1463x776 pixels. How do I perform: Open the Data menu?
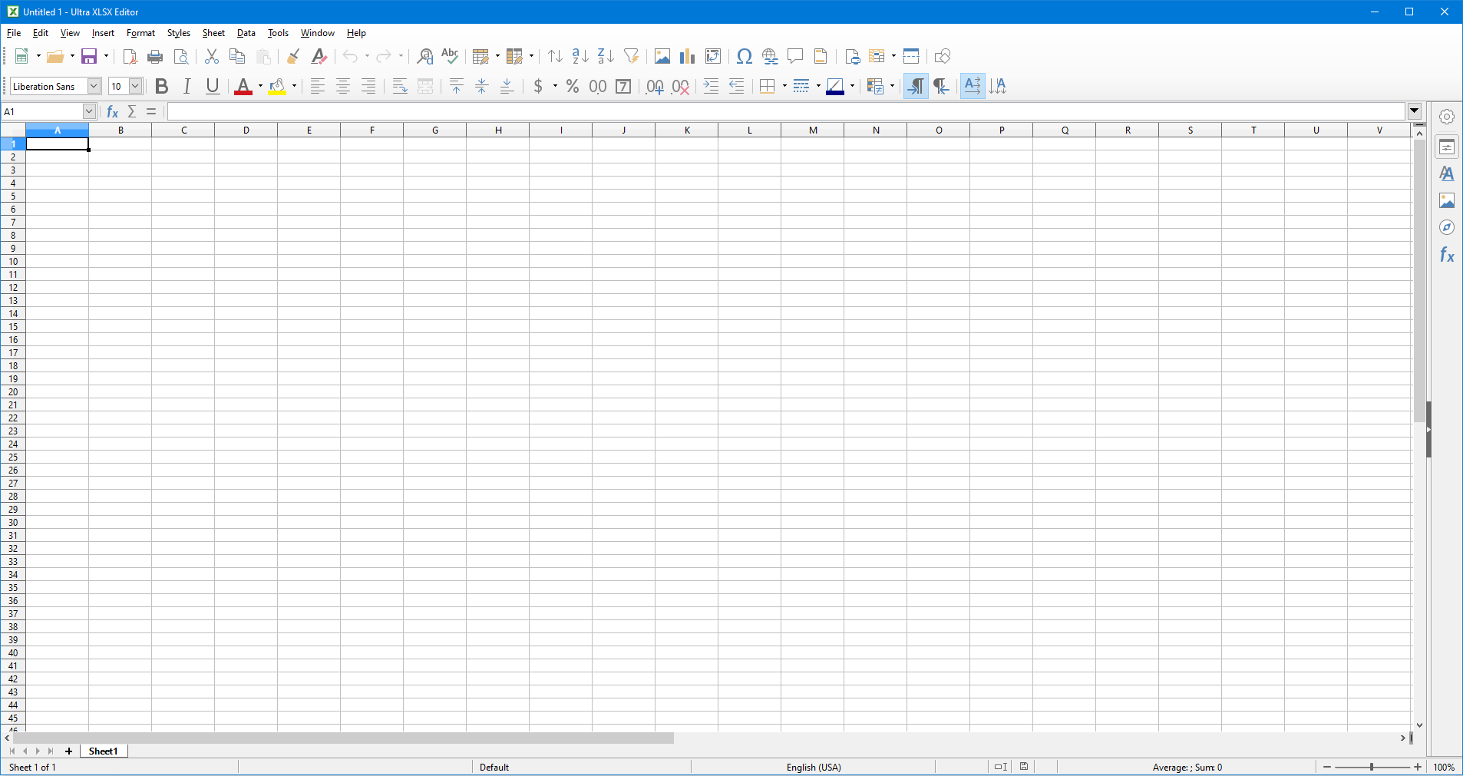pyautogui.click(x=246, y=33)
